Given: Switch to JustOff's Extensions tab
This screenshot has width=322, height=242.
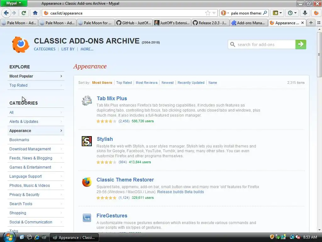Looking at the screenshot, I should coord(172,23).
